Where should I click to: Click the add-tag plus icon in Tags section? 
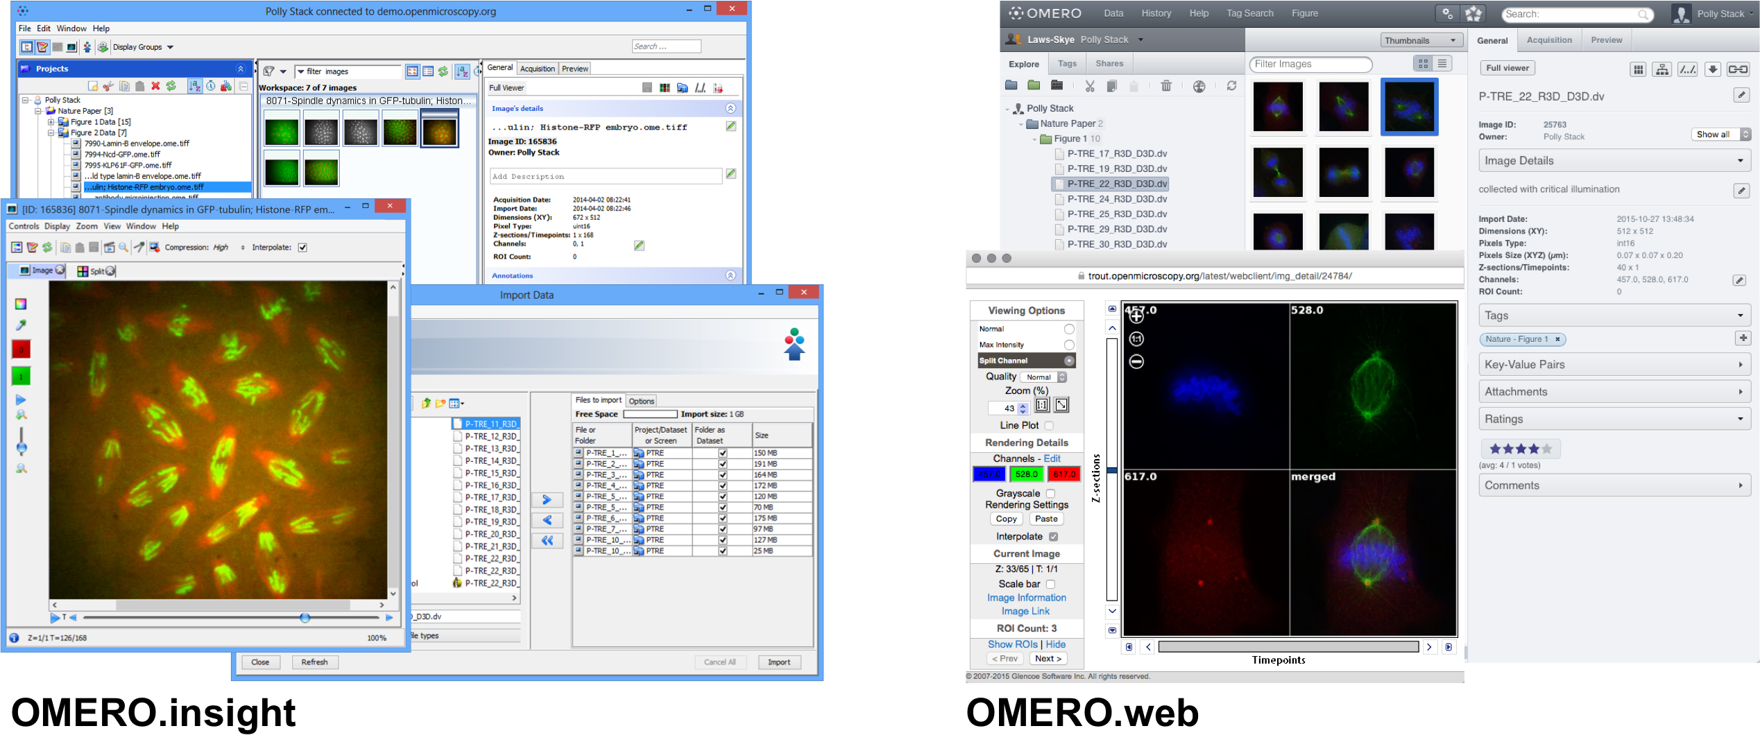[x=1742, y=338]
